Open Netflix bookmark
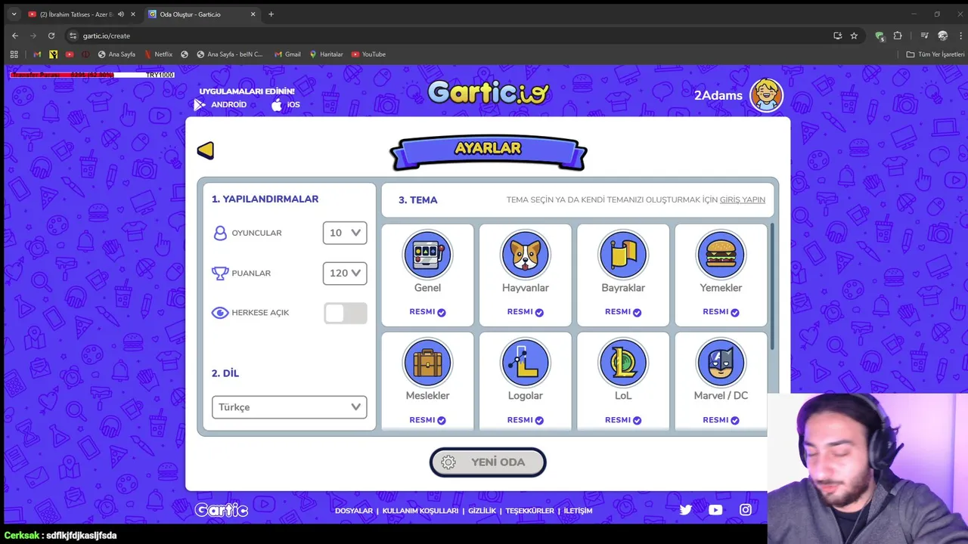 (158, 54)
